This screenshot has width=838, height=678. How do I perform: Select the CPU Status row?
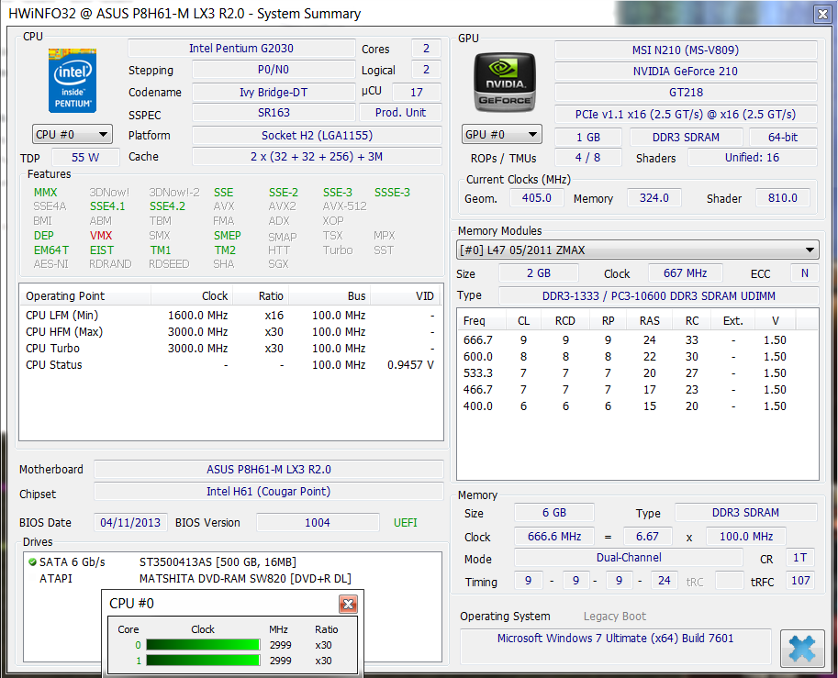click(x=231, y=365)
